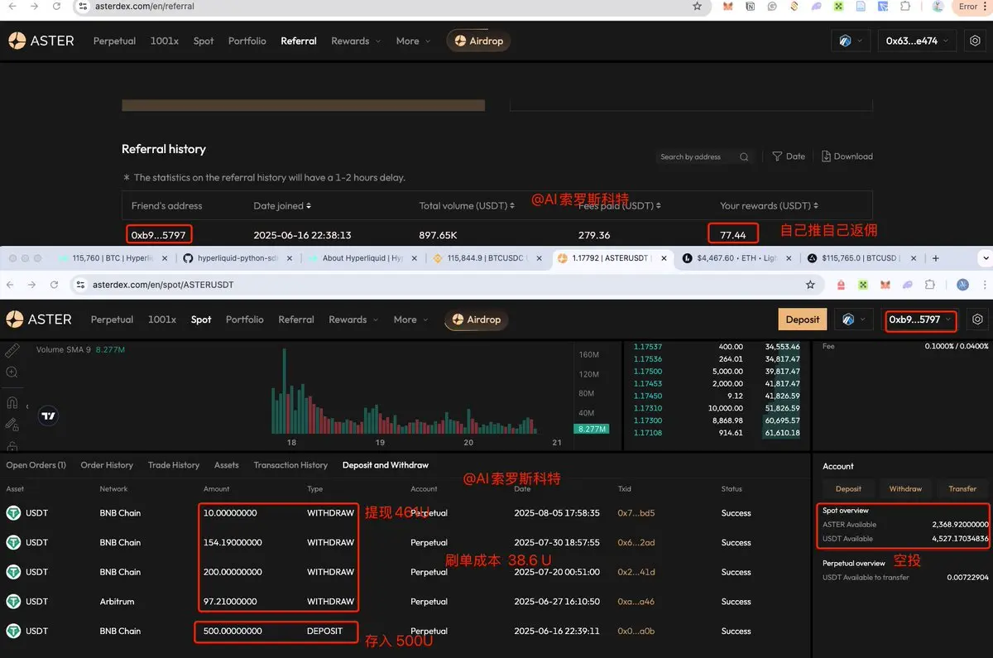Click the search magnifier in referral history

pyautogui.click(x=744, y=156)
